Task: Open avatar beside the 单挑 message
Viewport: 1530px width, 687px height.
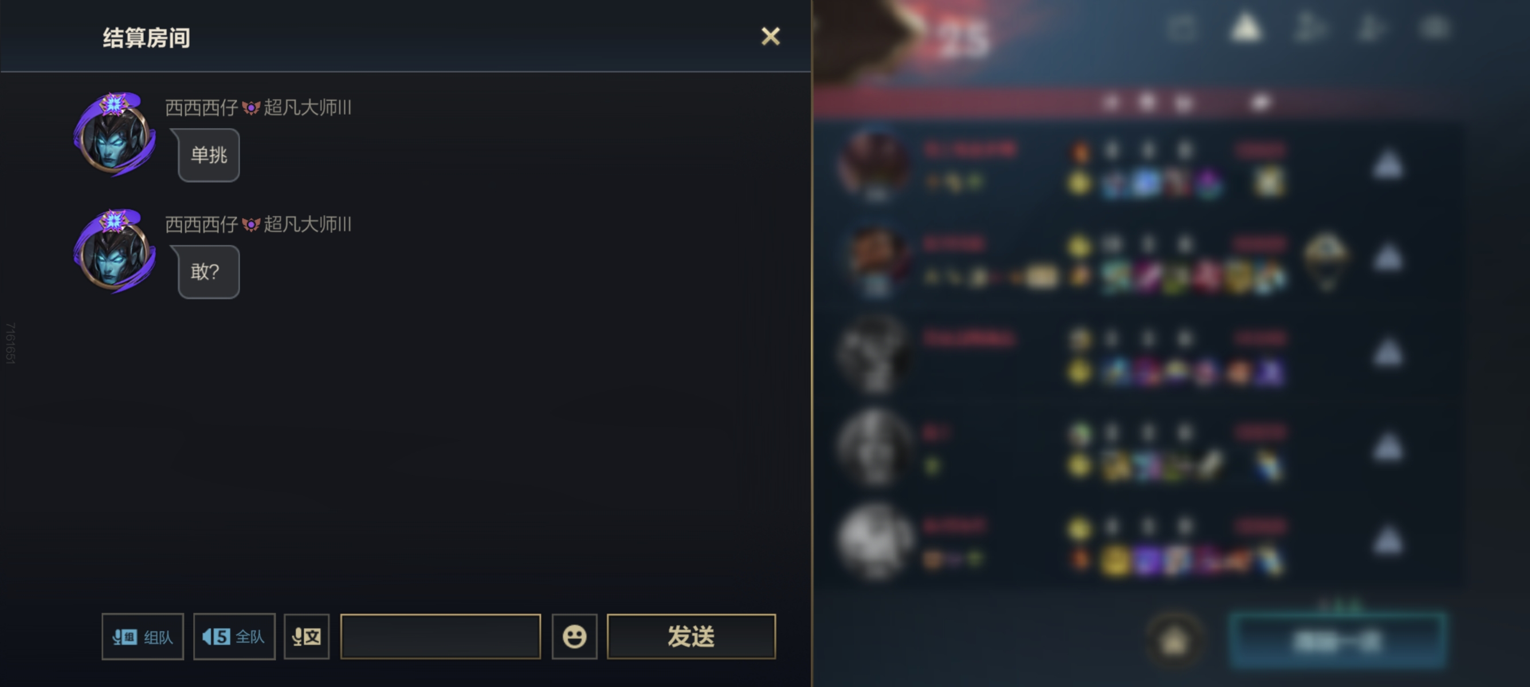Action: pyautogui.click(x=114, y=135)
